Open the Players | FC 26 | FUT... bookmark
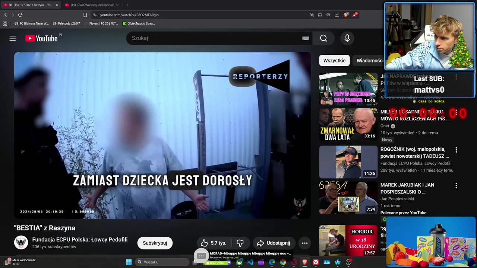The height and width of the screenshot is (268, 477). 101,23
